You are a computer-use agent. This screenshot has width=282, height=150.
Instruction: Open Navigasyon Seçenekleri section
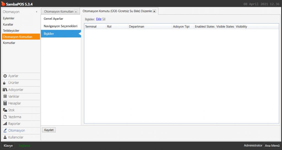[x=60, y=26]
